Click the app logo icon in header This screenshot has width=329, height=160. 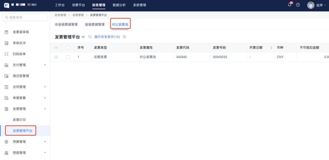[x=6, y=5]
